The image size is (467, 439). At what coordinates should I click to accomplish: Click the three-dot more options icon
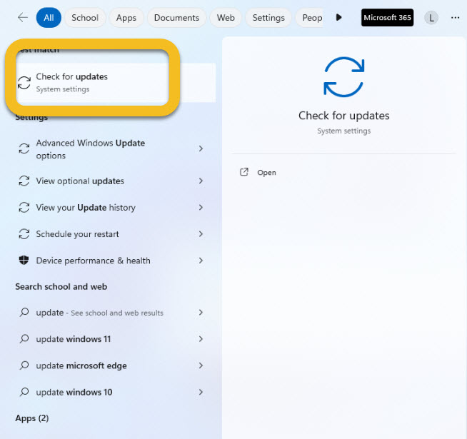point(455,18)
